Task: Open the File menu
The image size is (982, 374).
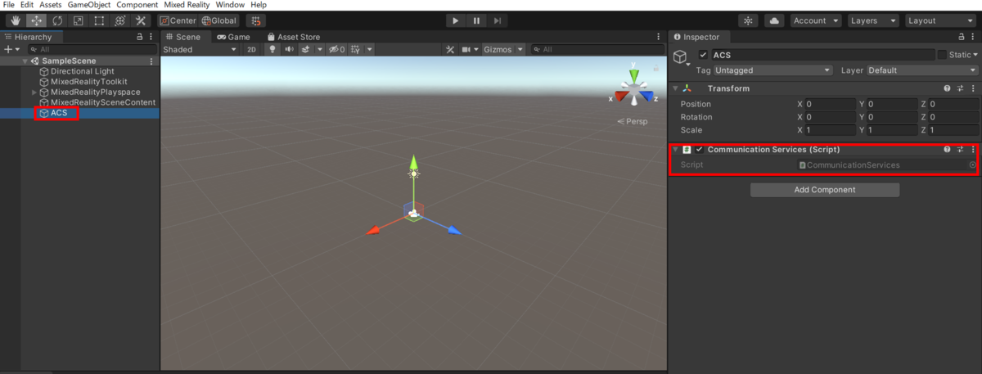Action: [x=9, y=5]
